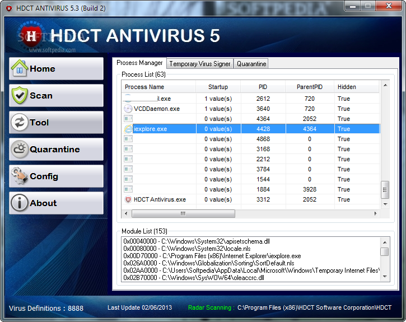Select module apisetschema.dll line
This screenshot has width=406, height=322.
[x=197, y=241]
